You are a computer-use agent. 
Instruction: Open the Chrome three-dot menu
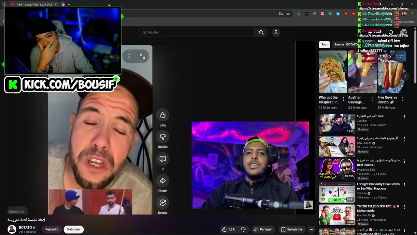[412, 14]
